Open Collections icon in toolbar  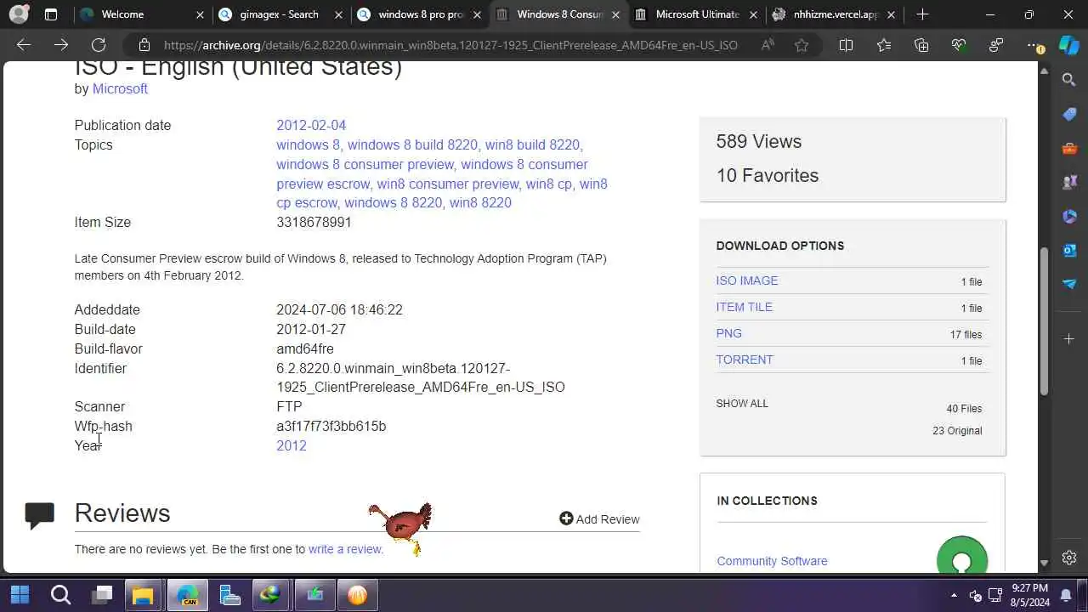[921, 45]
